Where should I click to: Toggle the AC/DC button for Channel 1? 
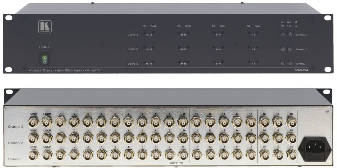tap(283, 63)
